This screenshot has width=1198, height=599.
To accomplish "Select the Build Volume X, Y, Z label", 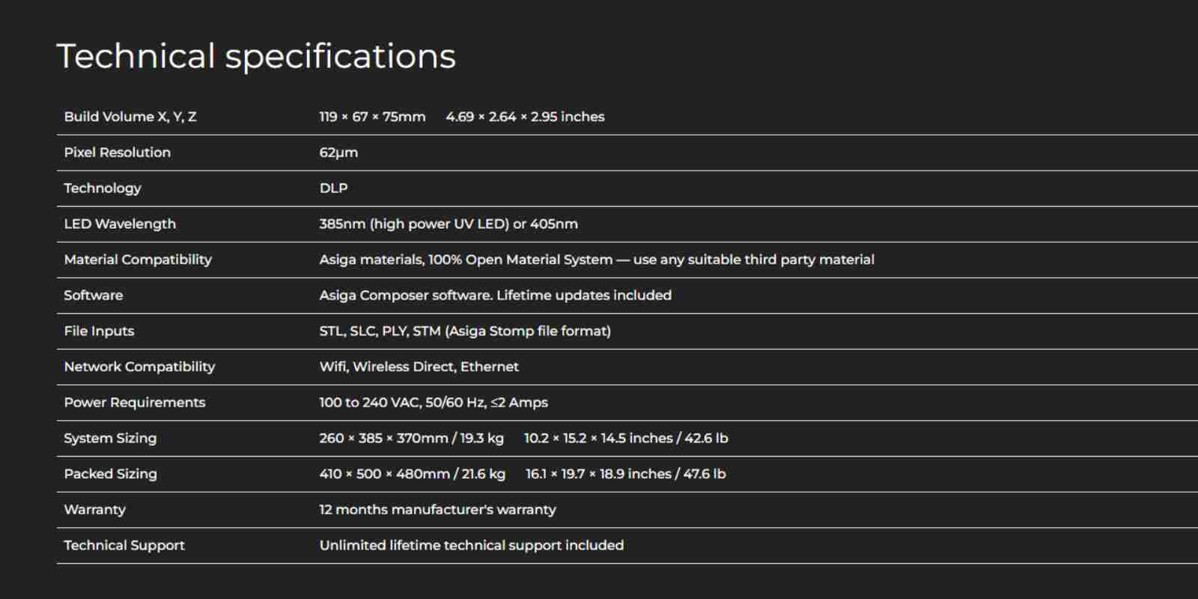I will pos(130,117).
